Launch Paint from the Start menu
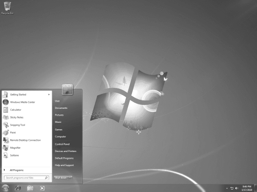 coord(13,132)
